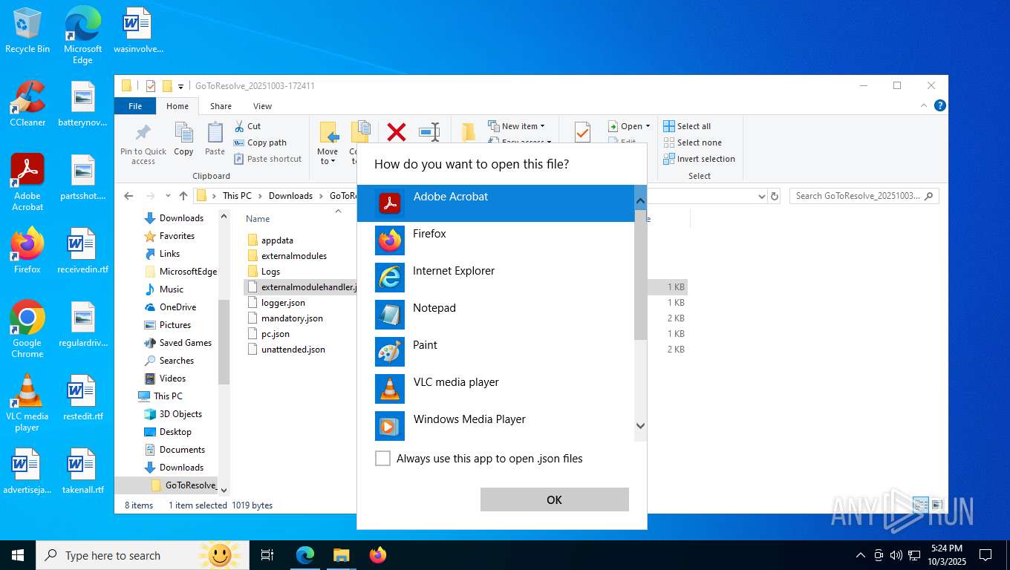Screen dimensions: 1010x570
Task: Pick Internet Explorer from the app list
Action: (x=495, y=278)
